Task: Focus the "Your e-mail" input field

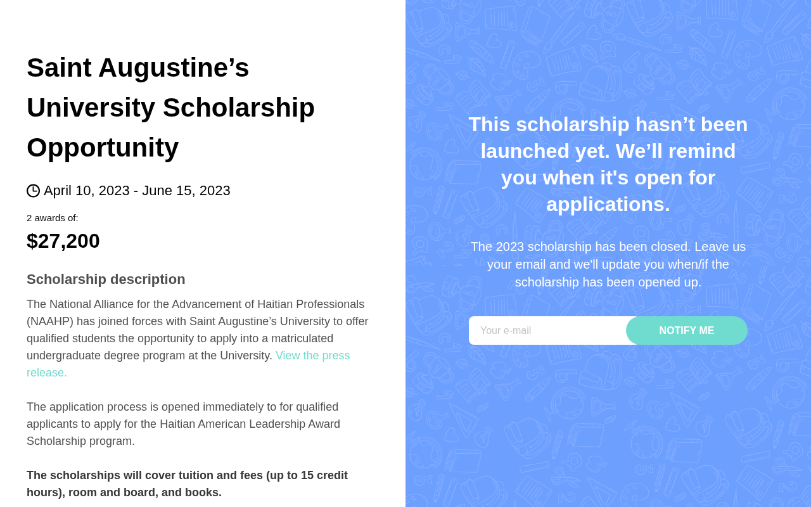Action: tap(548, 330)
